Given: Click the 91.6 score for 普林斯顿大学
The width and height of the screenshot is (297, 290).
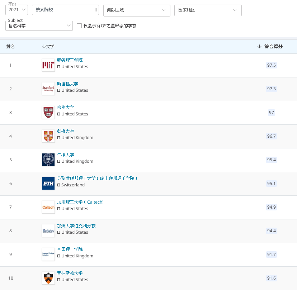Looking at the screenshot, I should [272, 278].
